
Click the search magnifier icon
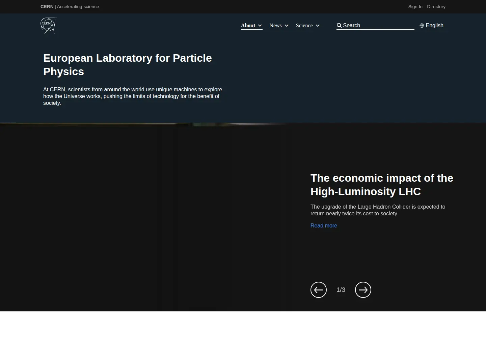(x=339, y=26)
